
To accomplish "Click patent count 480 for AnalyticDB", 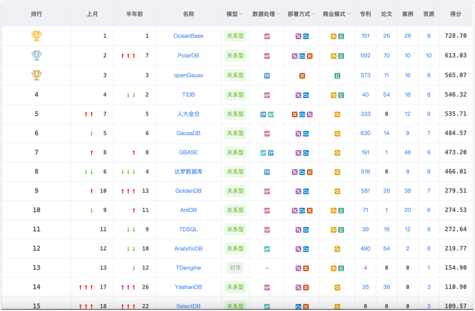I will coord(365,249).
